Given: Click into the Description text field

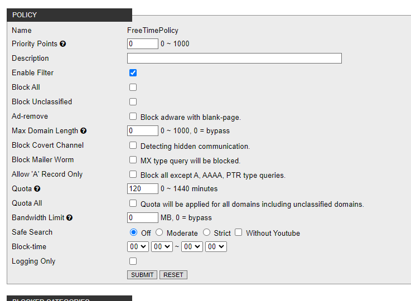Looking at the screenshot, I should click(234, 59).
